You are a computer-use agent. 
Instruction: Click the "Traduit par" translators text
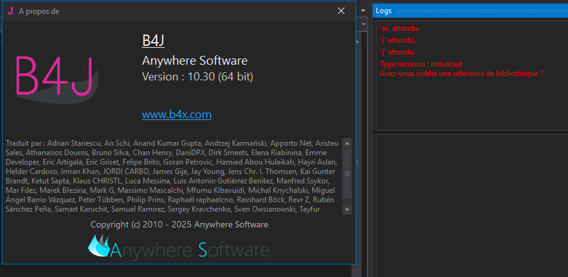[172, 176]
